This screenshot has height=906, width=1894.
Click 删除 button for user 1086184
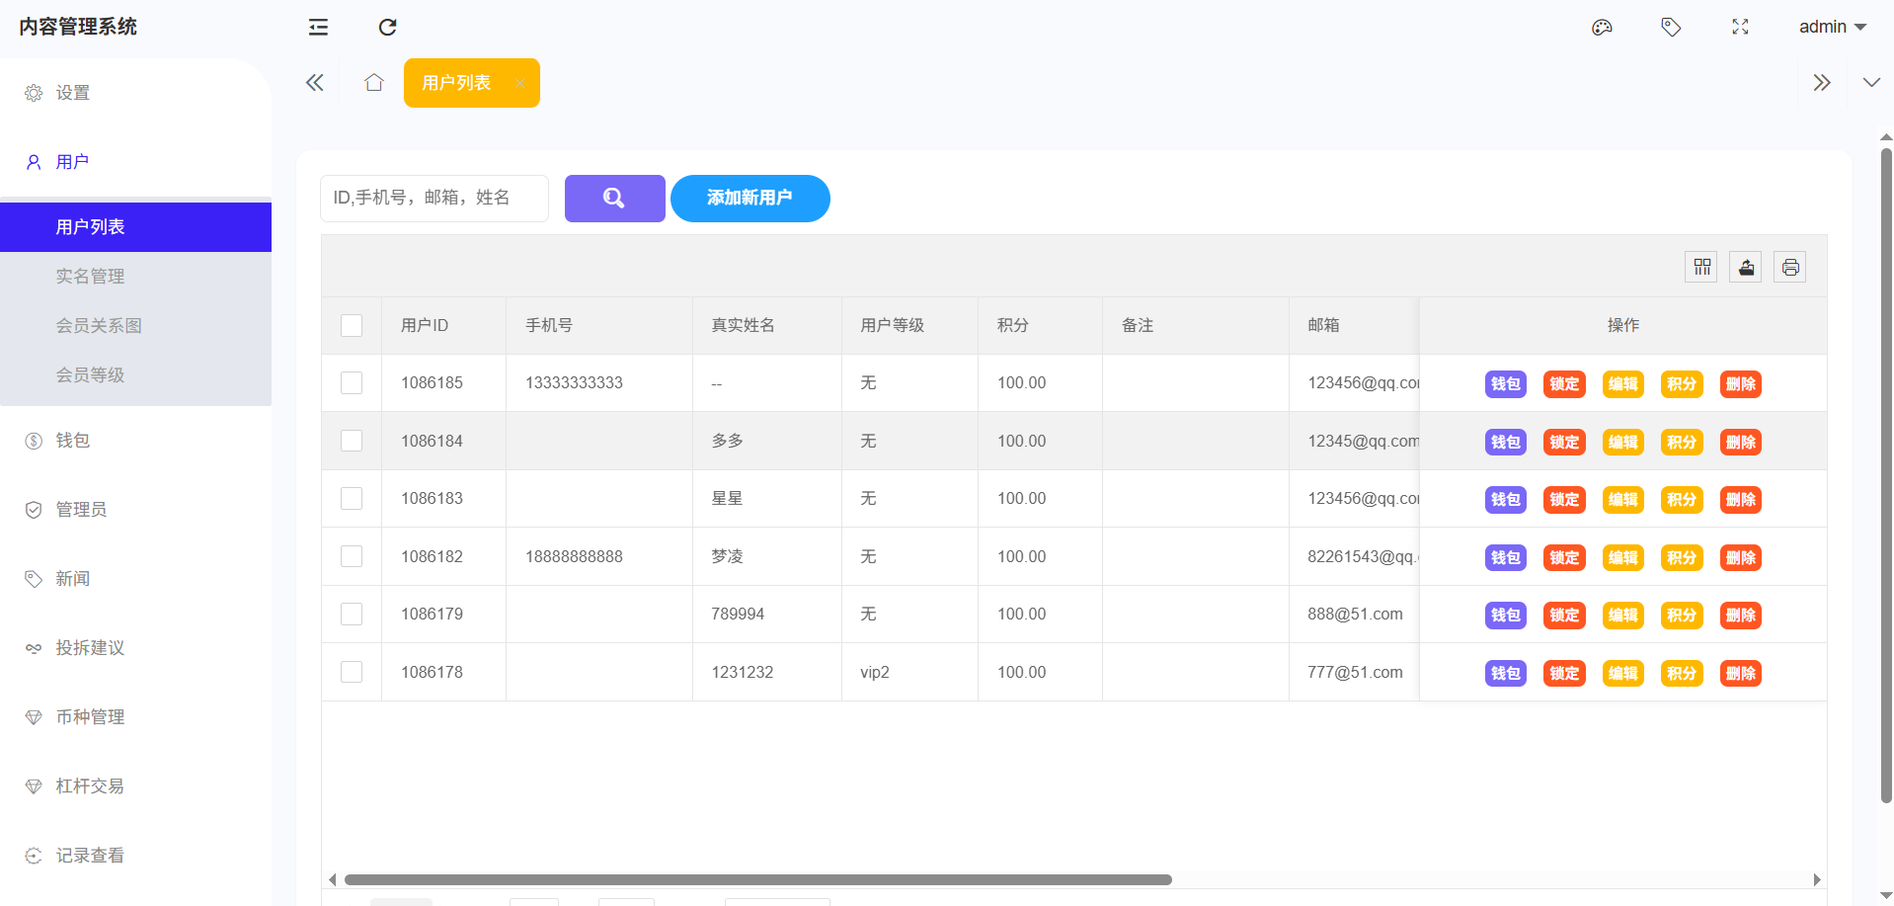(x=1740, y=442)
